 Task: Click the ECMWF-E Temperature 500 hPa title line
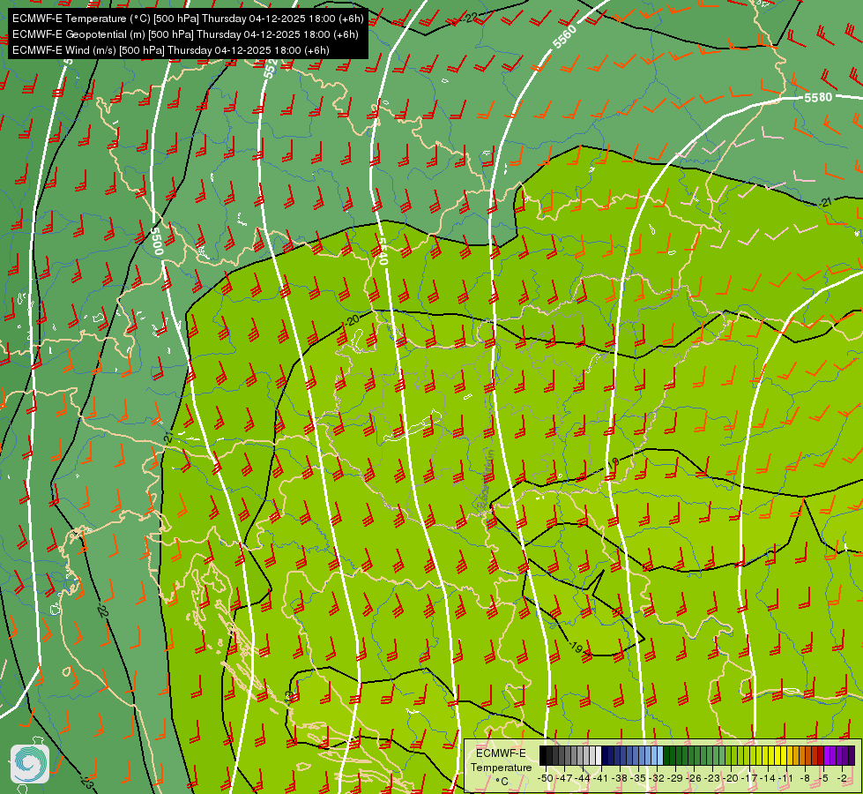(x=188, y=19)
